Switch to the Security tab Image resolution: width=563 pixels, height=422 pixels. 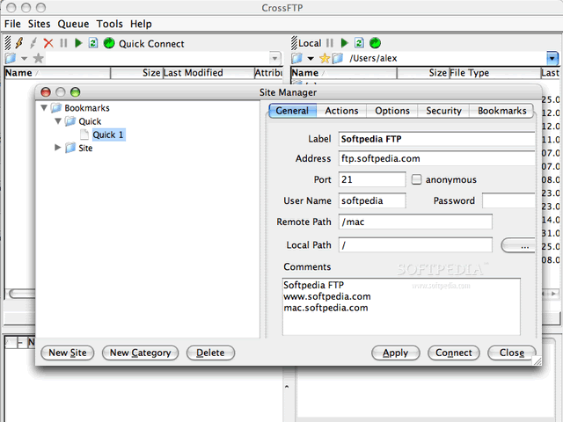tap(443, 111)
